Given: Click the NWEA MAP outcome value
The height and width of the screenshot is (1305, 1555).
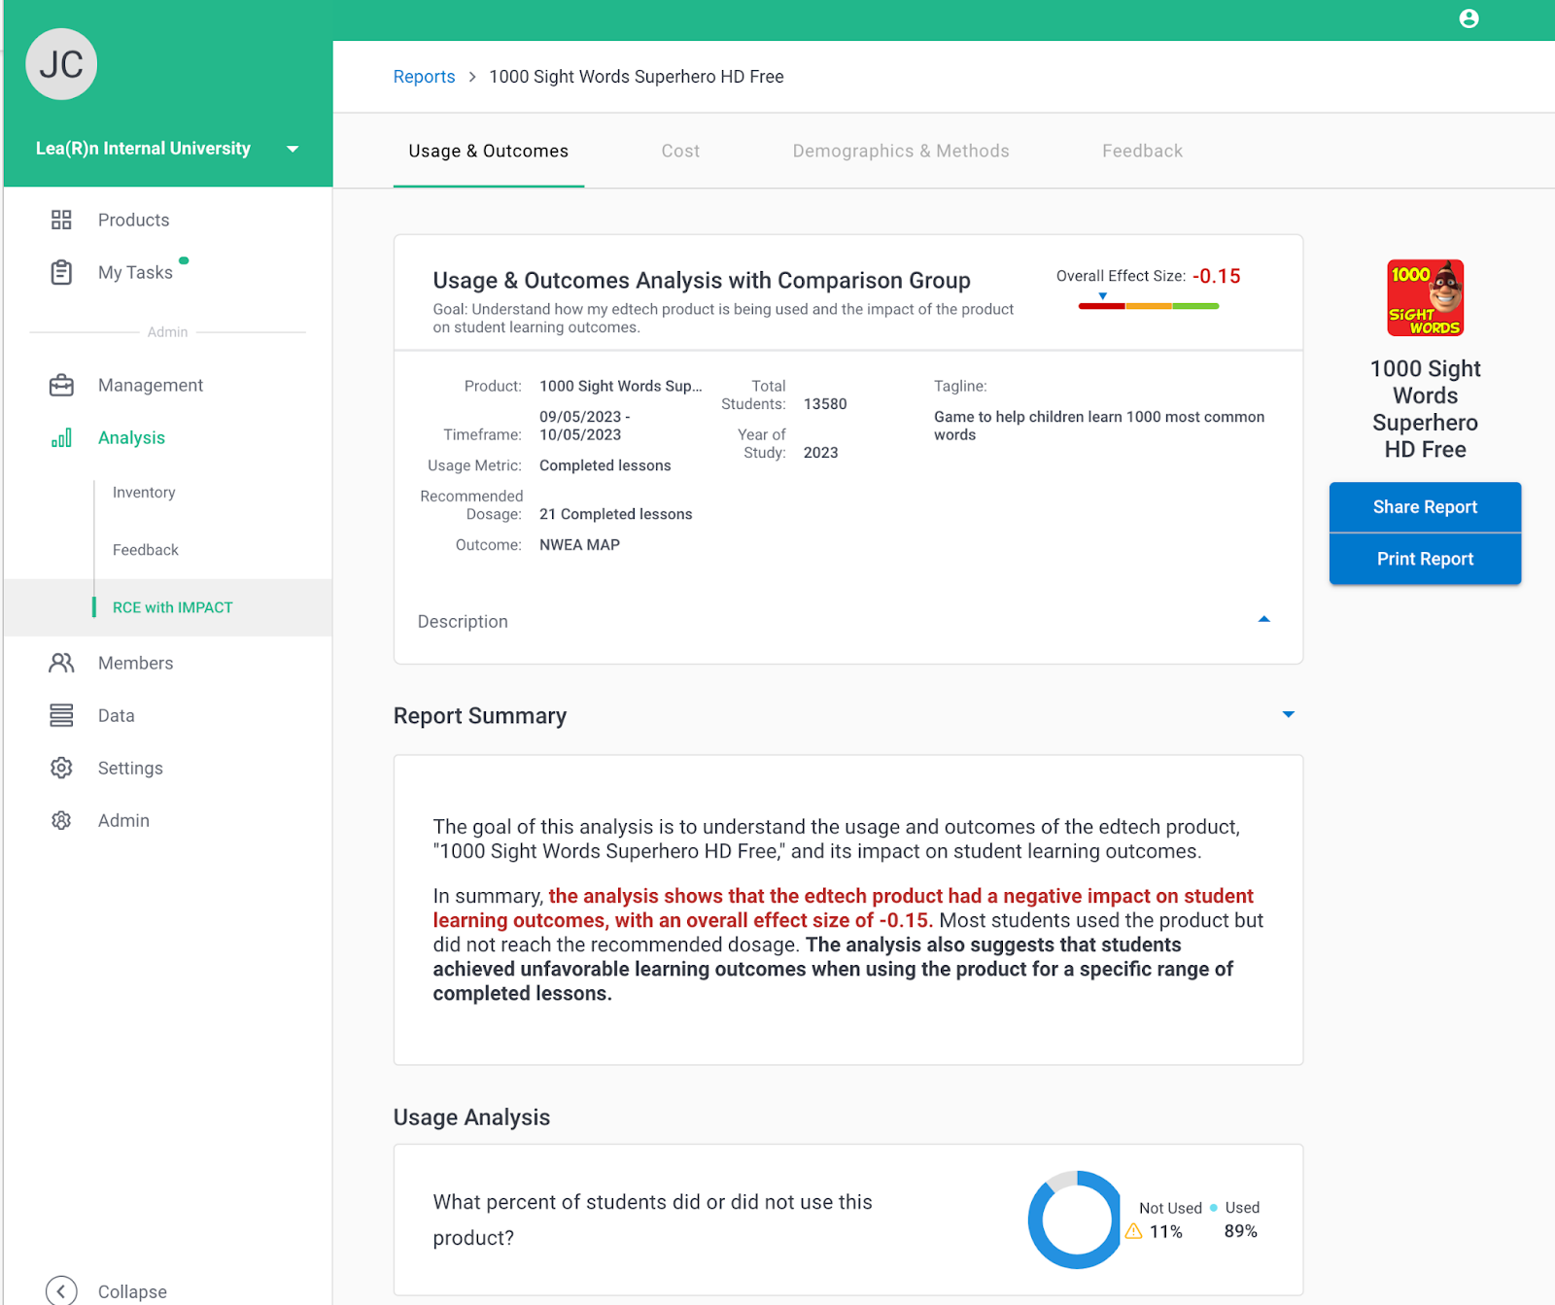Looking at the screenshot, I should tap(579, 545).
